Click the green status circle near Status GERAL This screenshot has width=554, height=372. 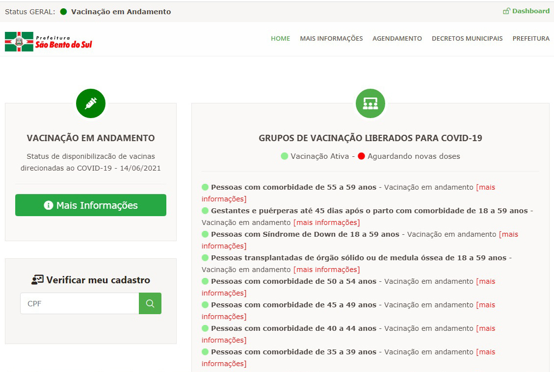(63, 12)
